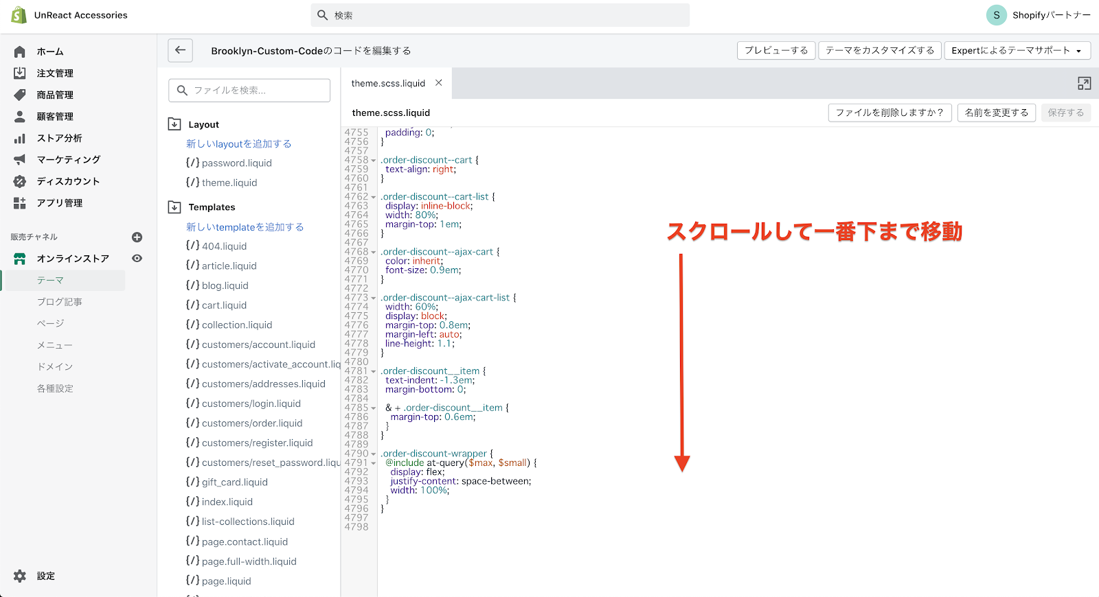1099x597 pixels.
Task: Open the 注文管理 orders icon
Action: (20, 73)
